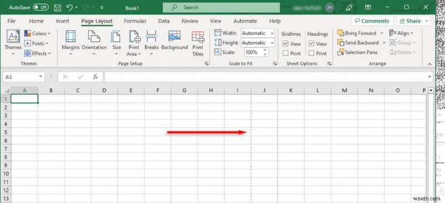Uncheck Gridlines View checkbox
The image size is (445, 203).
[x=285, y=44]
